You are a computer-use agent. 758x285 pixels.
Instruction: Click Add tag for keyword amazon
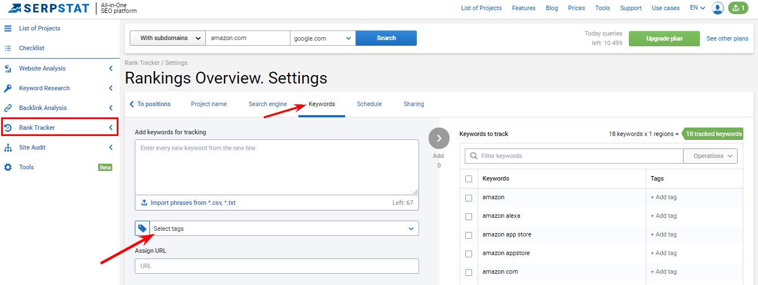(664, 198)
